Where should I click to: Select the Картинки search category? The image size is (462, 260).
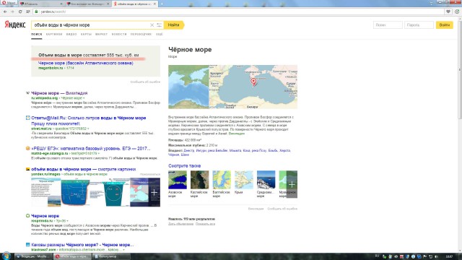tap(54, 34)
